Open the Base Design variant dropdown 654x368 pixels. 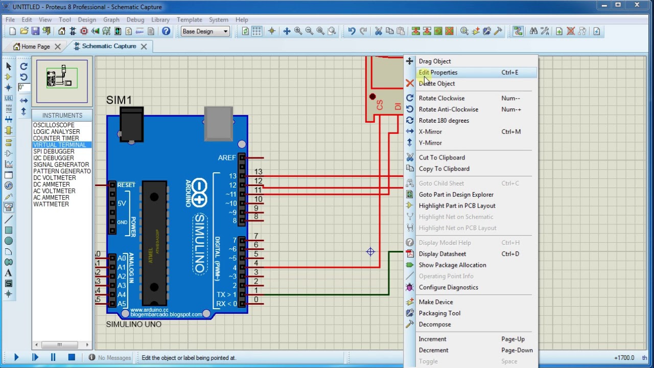pos(205,31)
